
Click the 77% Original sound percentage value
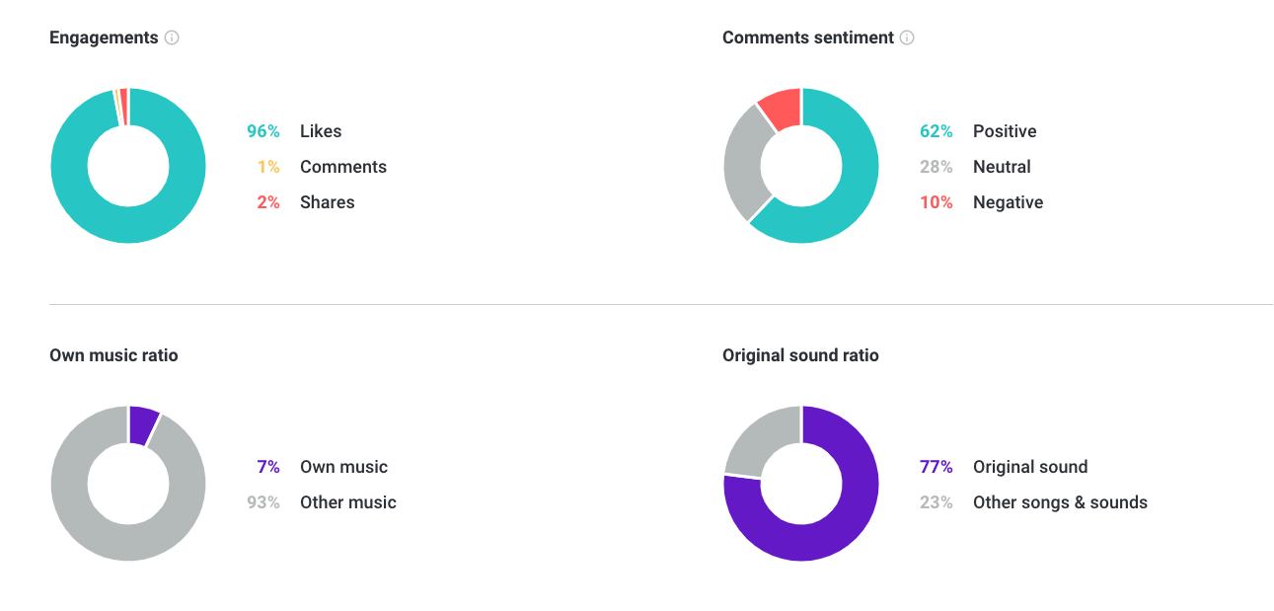937,467
